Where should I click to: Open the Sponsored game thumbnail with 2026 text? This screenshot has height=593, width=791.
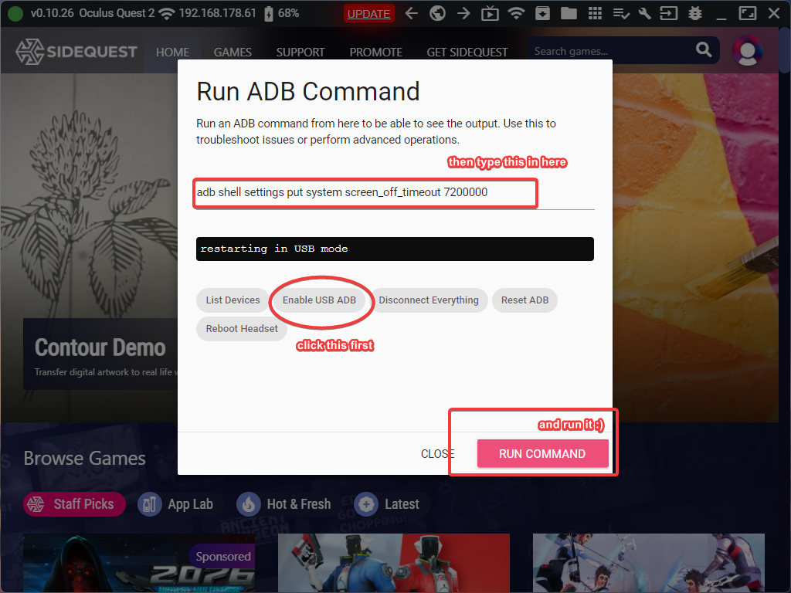click(139, 563)
